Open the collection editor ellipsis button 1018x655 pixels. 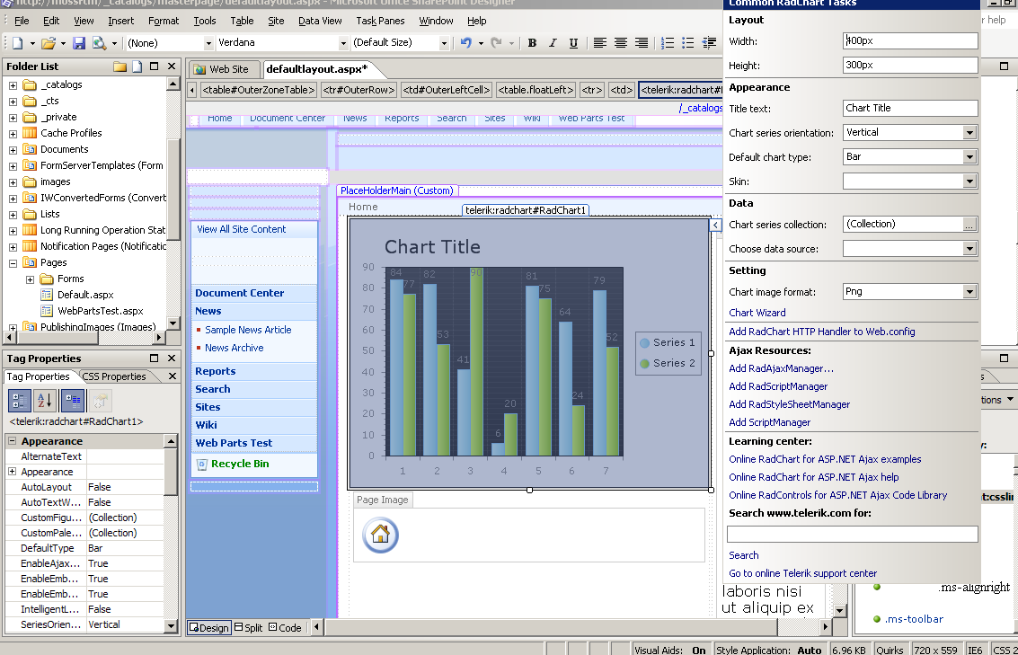coord(969,225)
